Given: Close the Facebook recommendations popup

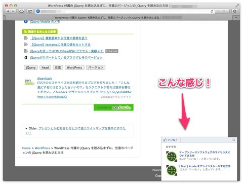Looking at the screenshot, I should (x=234, y=140).
